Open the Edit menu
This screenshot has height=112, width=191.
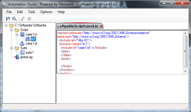coord(20,12)
